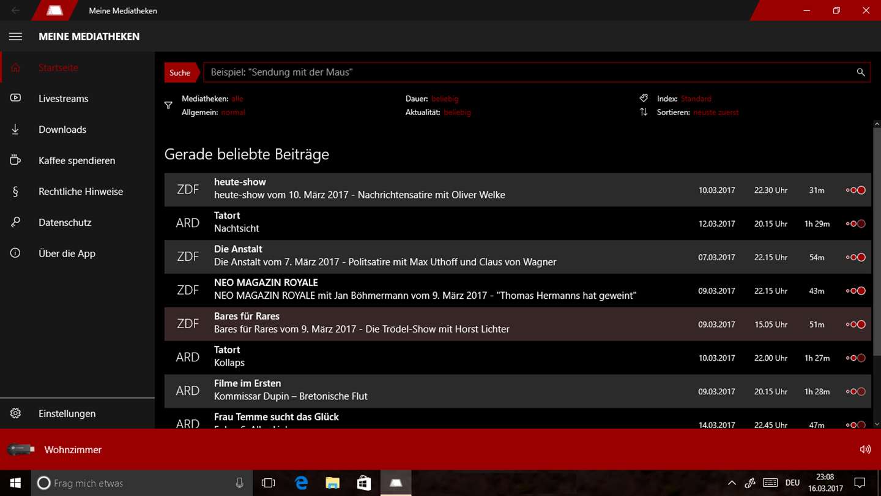
Task: Click the Downloads arrow icon
Action: (x=15, y=129)
